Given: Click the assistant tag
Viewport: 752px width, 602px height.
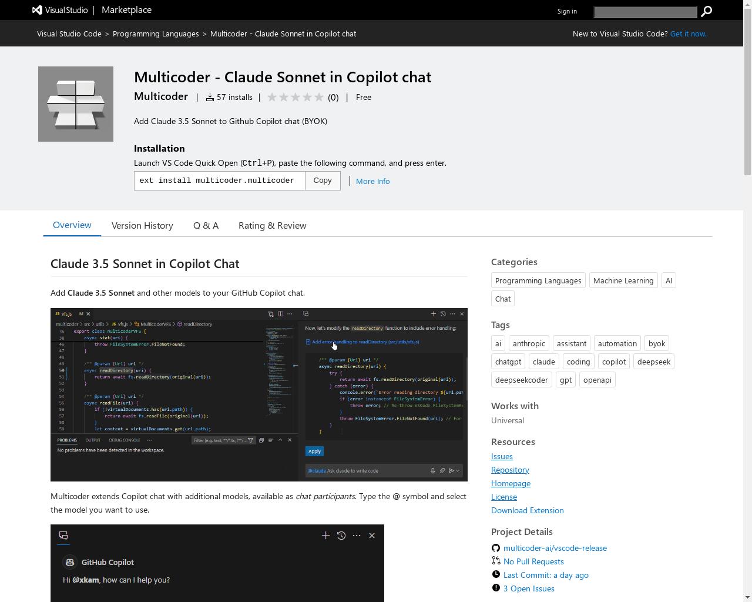Looking at the screenshot, I should coord(572,343).
